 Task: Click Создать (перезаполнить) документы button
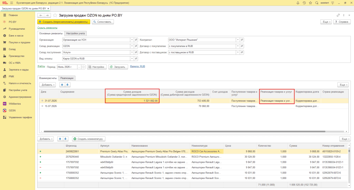point(64,22)
